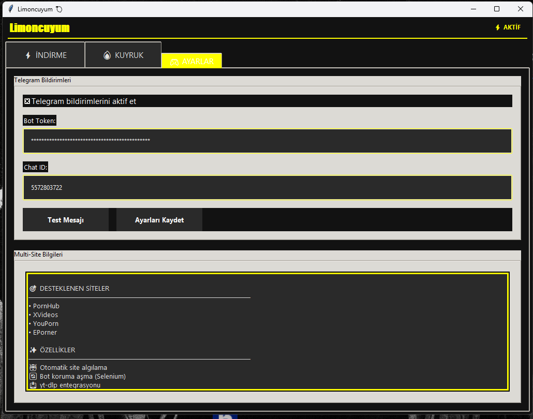Toggle the Telegram bildirimlerini aktif et checkbox
533x419 pixels.
coord(27,101)
